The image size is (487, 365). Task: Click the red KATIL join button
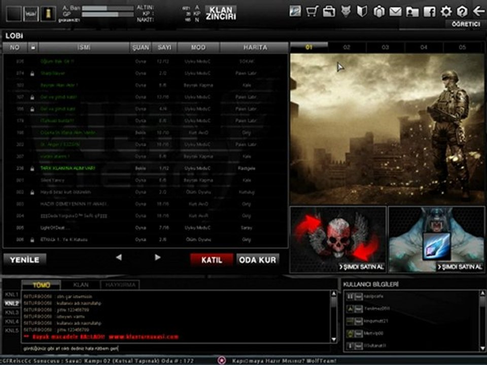click(212, 260)
